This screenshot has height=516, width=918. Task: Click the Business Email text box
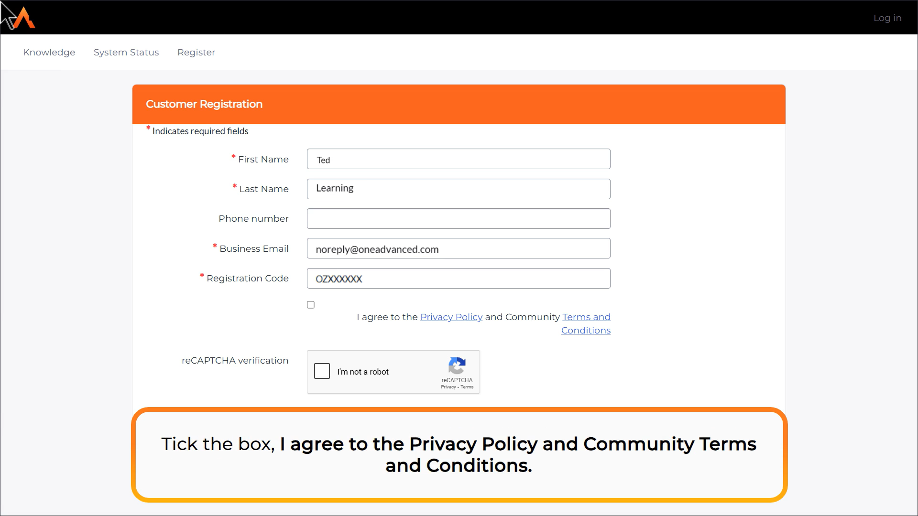[x=458, y=248]
